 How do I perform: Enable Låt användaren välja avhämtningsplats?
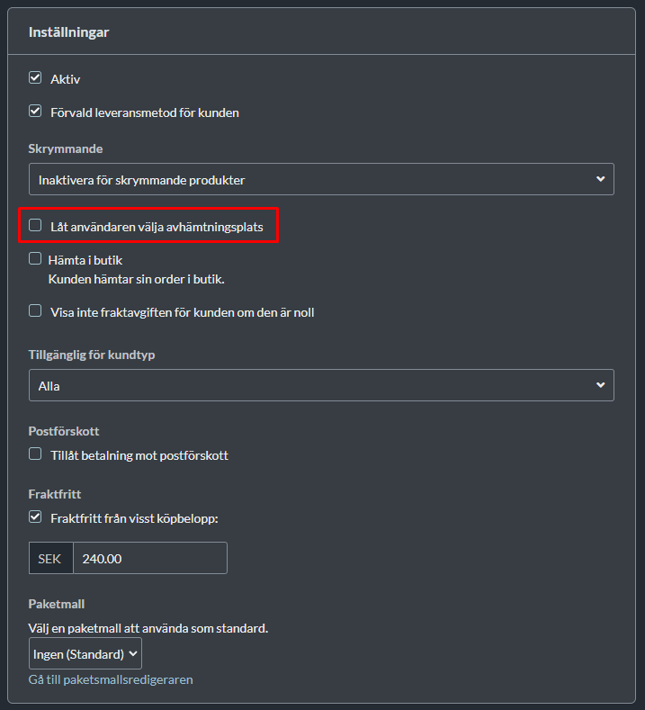click(x=35, y=226)
